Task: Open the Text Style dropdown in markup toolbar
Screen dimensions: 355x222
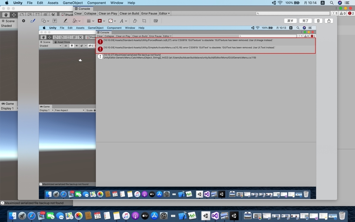Action: [123, 21]
